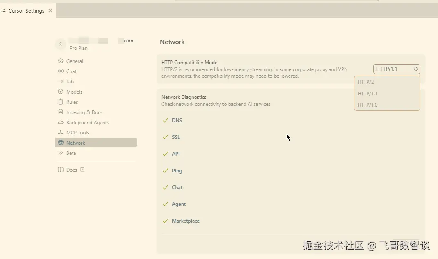This screenshot has height=259, width=438.
Task: Click the Ping green checkmark
Action: click(x=166, y=170)
